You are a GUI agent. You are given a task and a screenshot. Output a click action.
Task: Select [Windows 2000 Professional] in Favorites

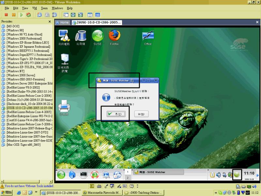point(24,39)
